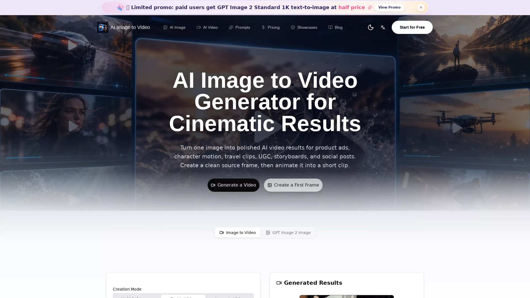Screen dimensions: 530x298
Task: Close the promo banner with the X
Action: pyautogui.click(x=421, y=7)
